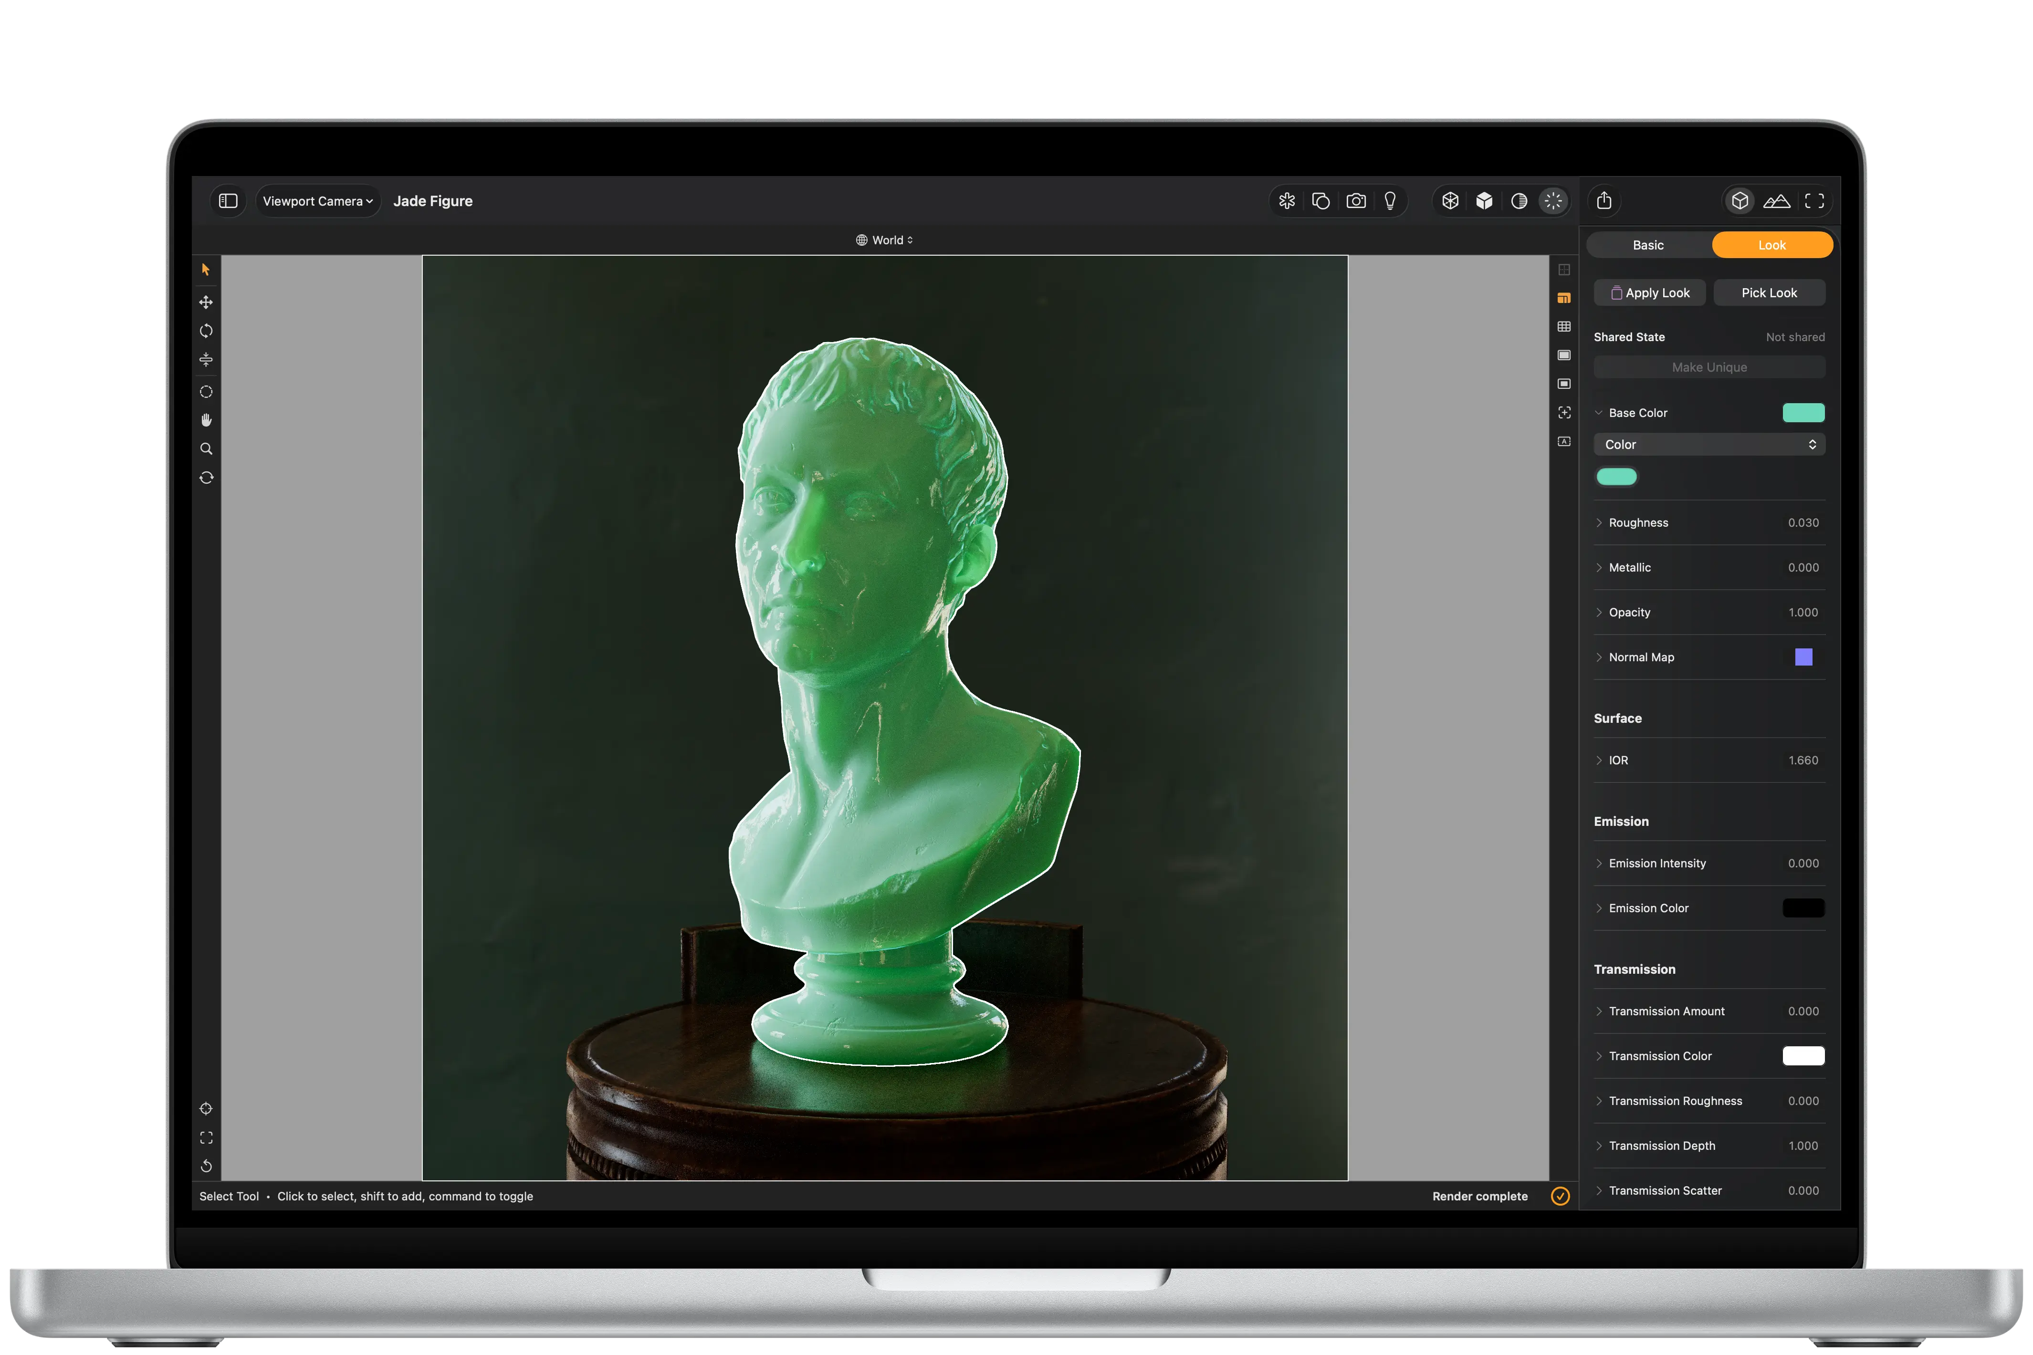Switch to wireframe cube shading mode
This screenshot has height=1355, width=2033.
tap(1450, 200)
